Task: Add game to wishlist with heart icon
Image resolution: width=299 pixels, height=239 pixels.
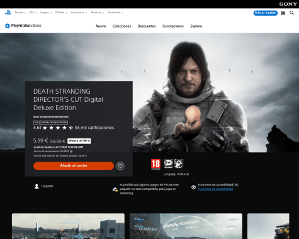Action: coord(120,166)
